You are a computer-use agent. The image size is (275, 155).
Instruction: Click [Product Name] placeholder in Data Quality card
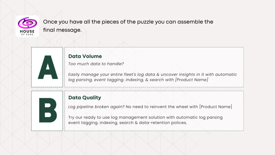216,107
